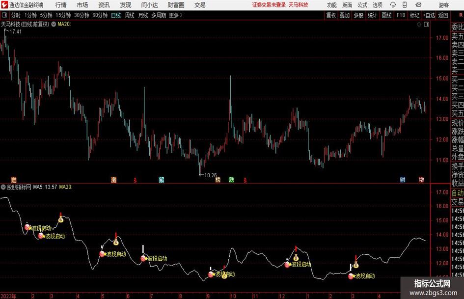Image resolution: width=464 pixels, height=299 pixels.
Task: Open the 股朋指标网 sub-chart indicator dropdown
Action: click(x=3, y=187)
